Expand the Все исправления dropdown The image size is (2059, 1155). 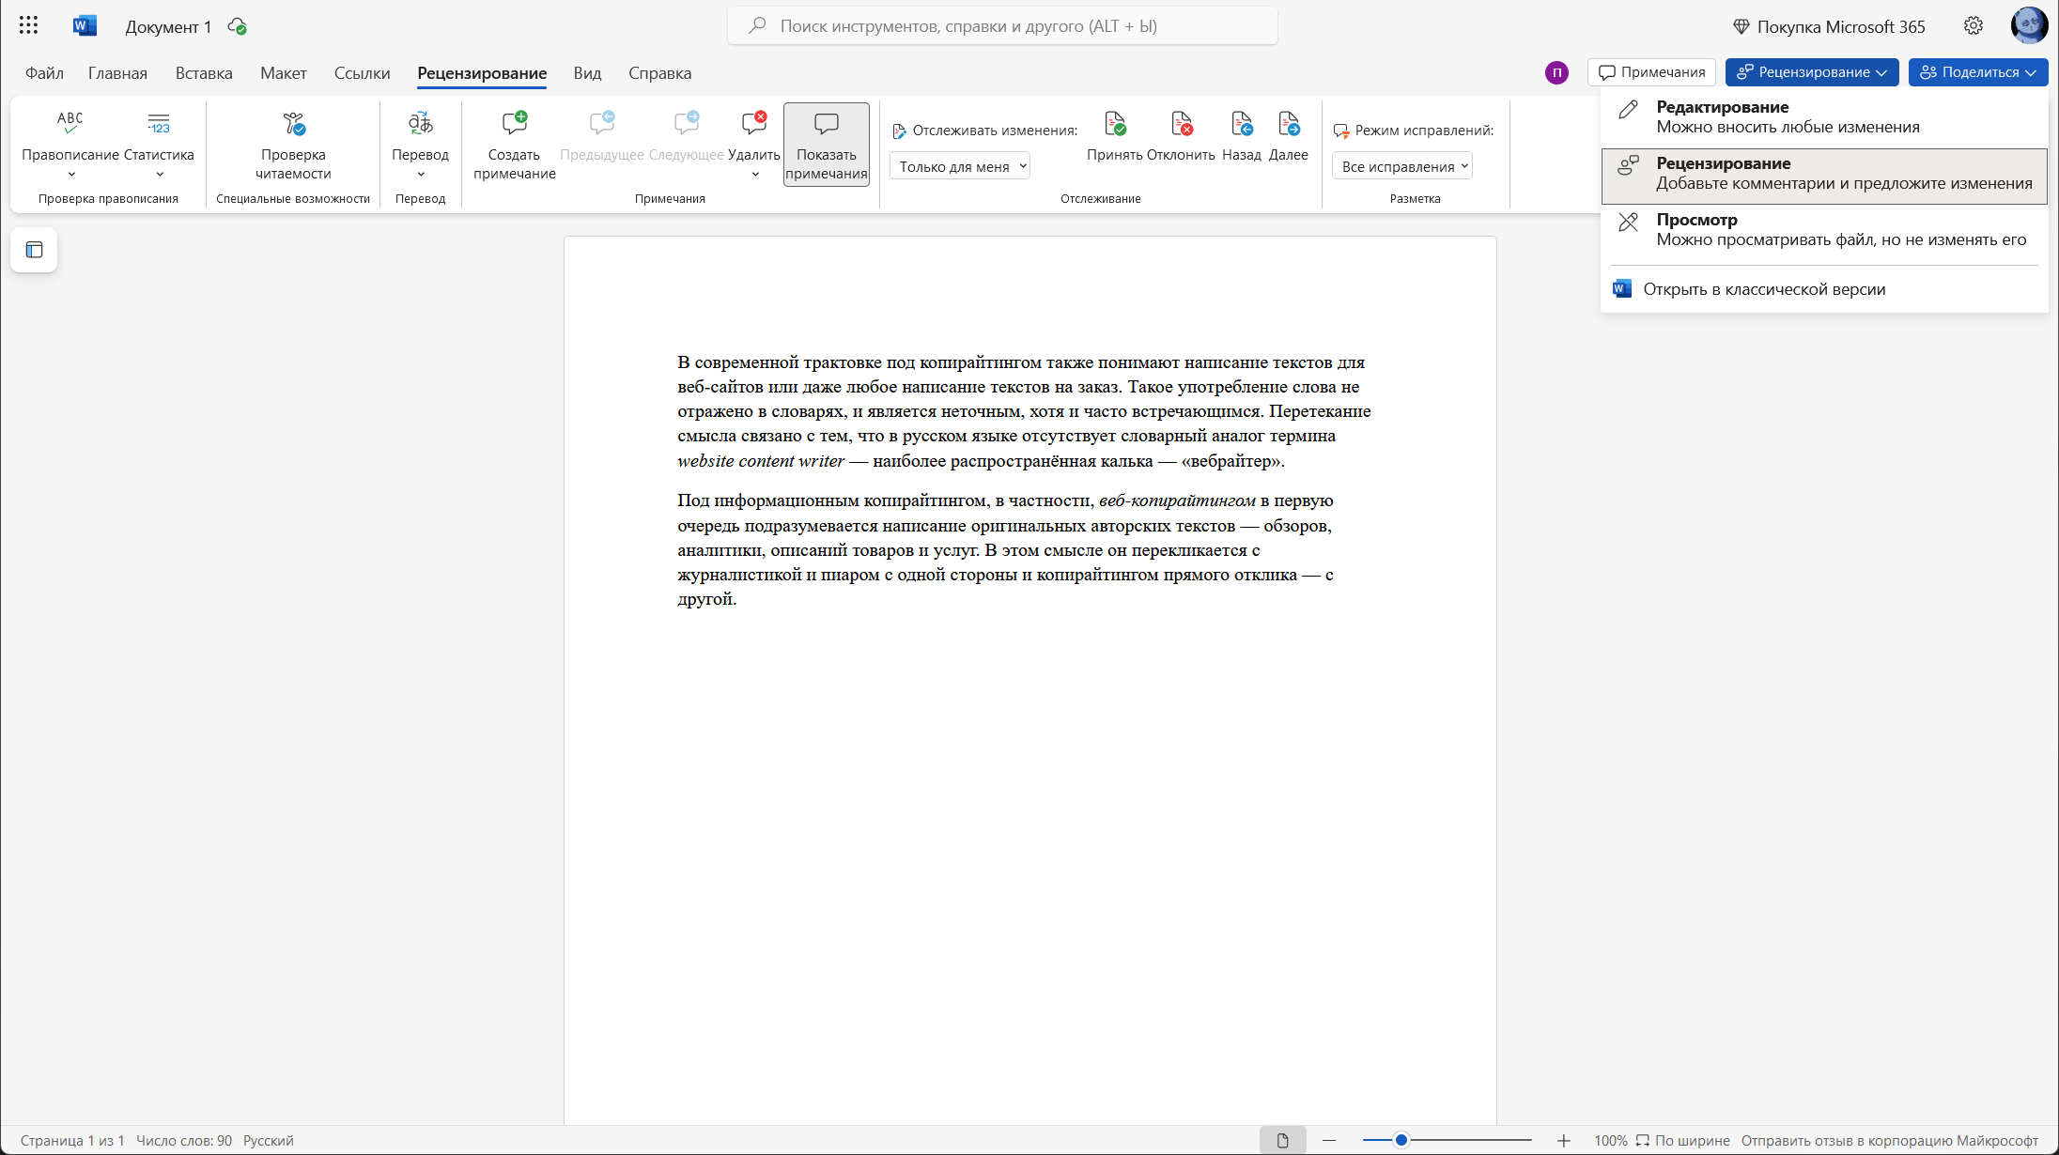coord(1402,166)
